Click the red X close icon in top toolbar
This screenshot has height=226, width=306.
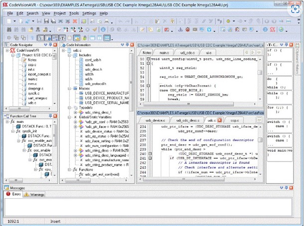pyautogui.click(x=75, y=21)
